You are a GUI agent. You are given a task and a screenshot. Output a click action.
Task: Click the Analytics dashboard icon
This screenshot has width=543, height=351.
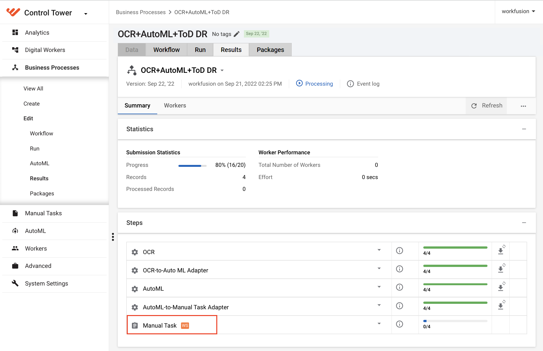tap(15, 32)
